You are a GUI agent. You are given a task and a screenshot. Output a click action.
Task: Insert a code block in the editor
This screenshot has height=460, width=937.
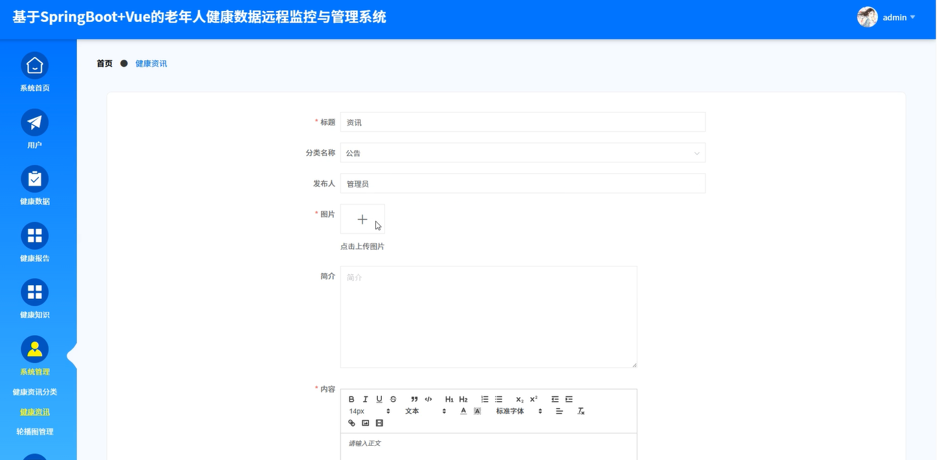[x=428, y=399]
